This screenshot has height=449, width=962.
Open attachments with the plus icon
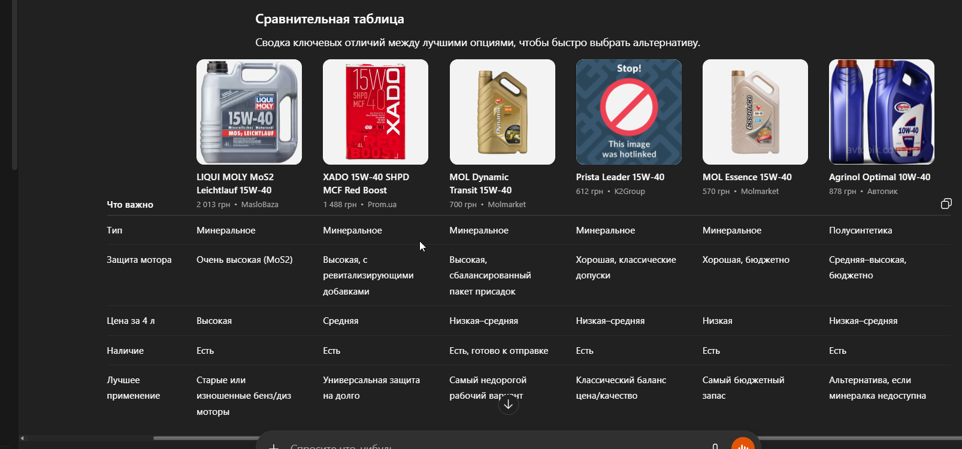(274, 447)
